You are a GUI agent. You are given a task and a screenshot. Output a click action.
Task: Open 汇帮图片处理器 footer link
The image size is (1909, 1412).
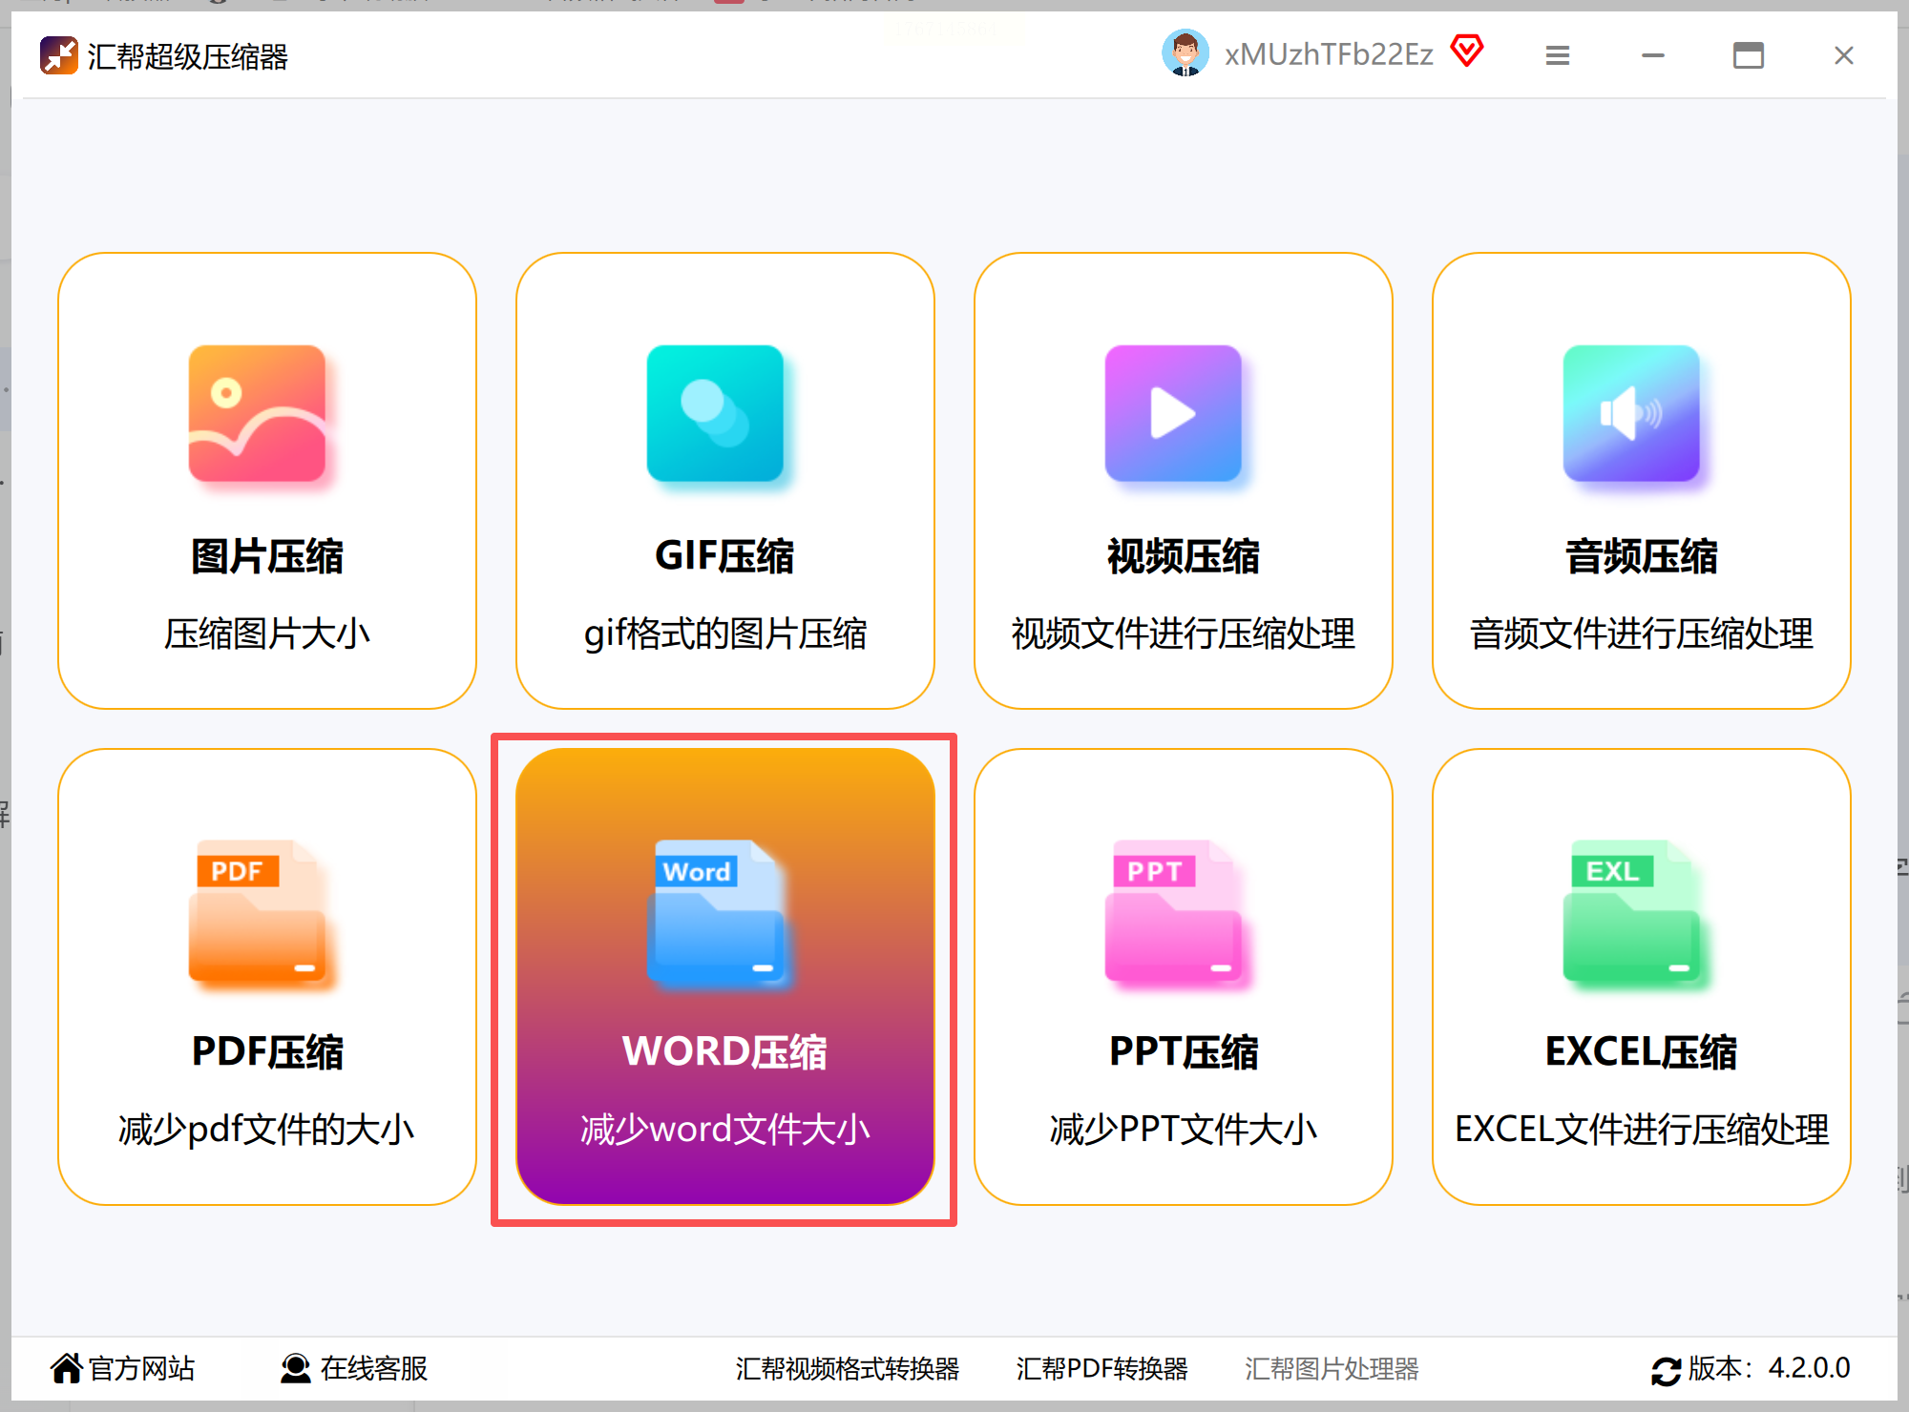tap(1332, 1369)
